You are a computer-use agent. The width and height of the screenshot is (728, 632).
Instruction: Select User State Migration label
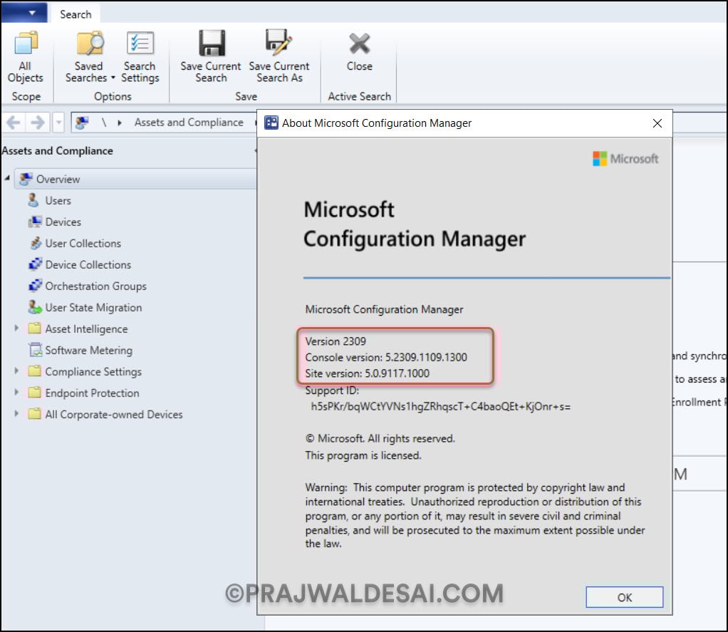click(93, 308)
